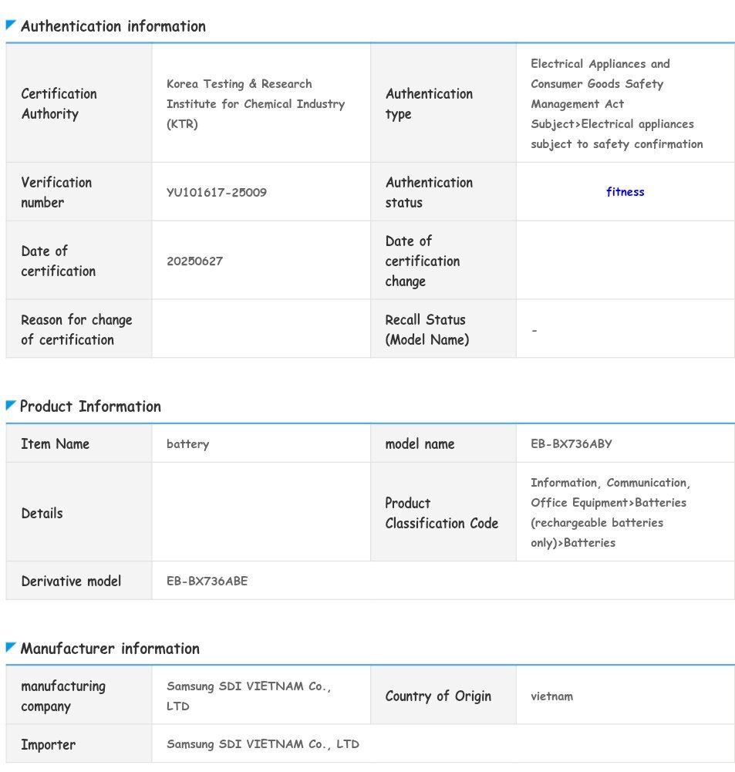Click the Product Information section triangle icon
The width and height of the screenshot is (735, 772).
point(11,406)
